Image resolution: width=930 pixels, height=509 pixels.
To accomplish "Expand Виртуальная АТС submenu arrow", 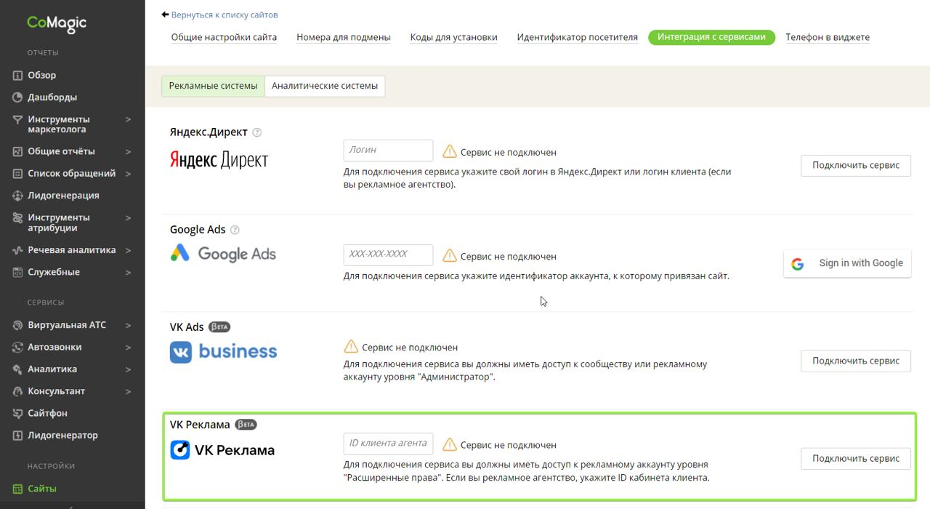I will (128, 325).
